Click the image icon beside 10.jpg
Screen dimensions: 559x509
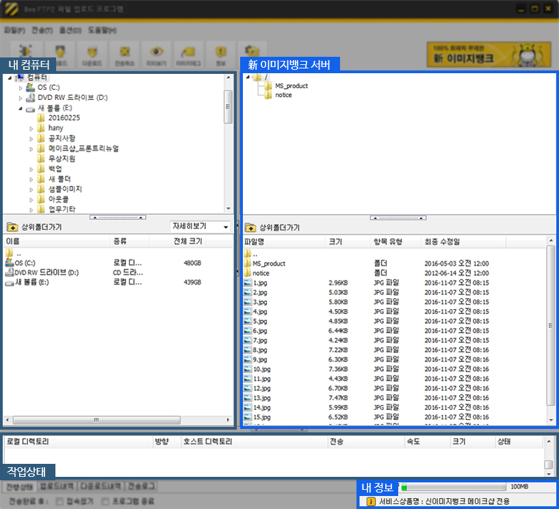[248, 369]
